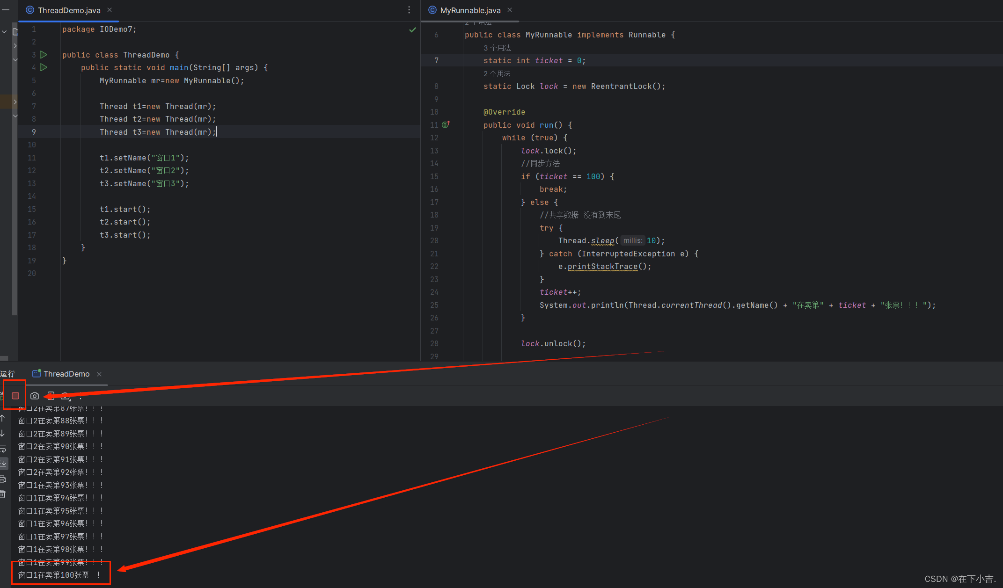Run class ThreadDemo from gutter line 3
This screenshot has height=588, width=1003.
44,55
